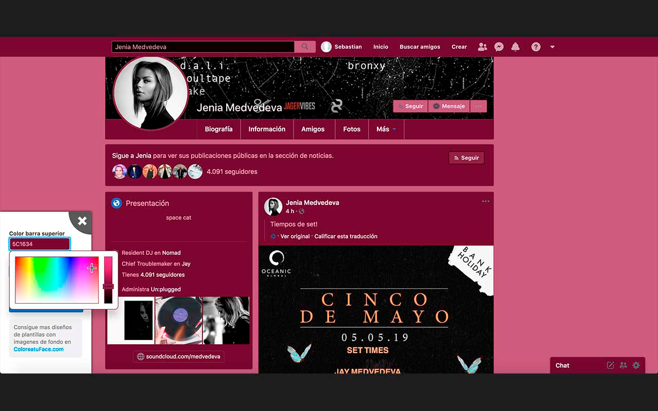Open the dark portrait photo thumbnail
Screen dimensions: 658x411
point(131,320)
